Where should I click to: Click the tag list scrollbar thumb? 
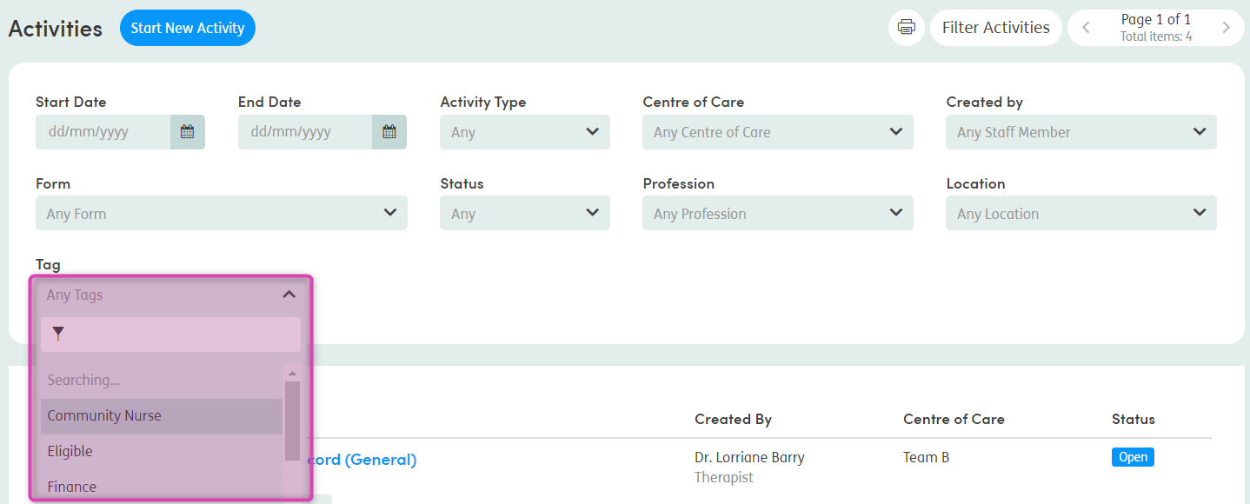292,421
